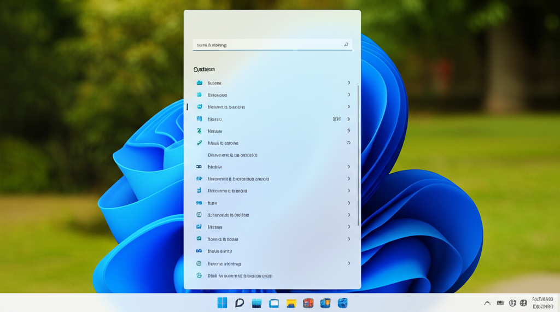Click the network icon in system tray

[512, 303]
